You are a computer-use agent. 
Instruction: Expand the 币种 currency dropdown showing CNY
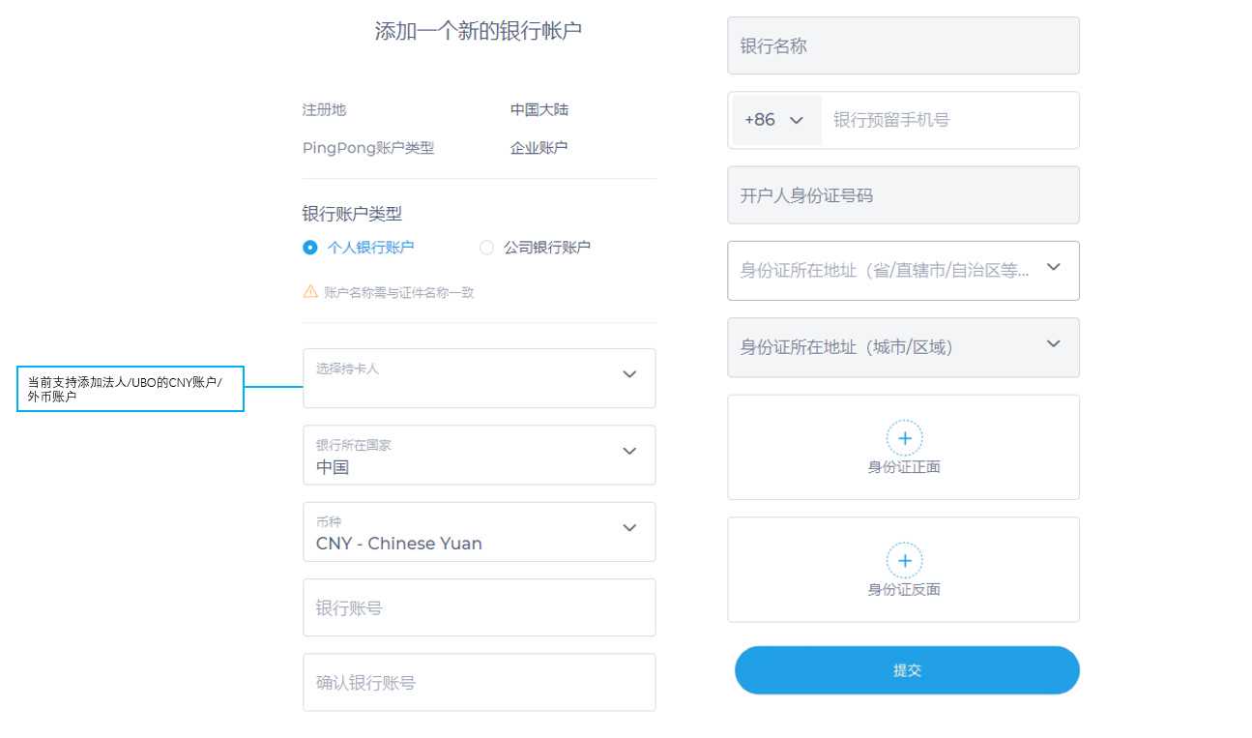click(479, 532)
